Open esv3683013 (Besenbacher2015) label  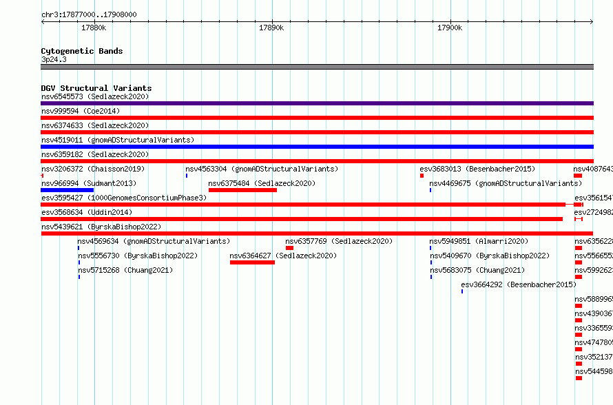477,169
